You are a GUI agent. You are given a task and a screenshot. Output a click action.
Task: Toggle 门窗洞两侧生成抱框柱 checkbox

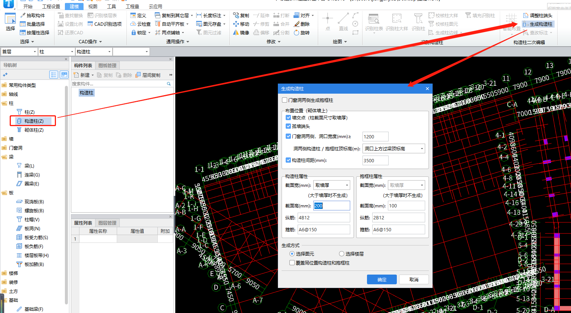[285, 100]
